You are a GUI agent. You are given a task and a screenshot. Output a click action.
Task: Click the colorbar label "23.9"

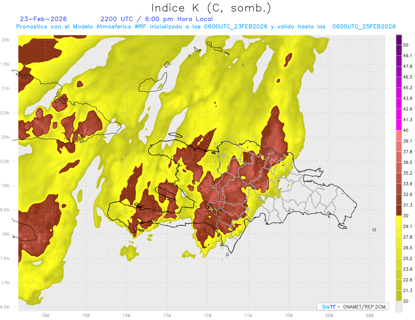408,269
